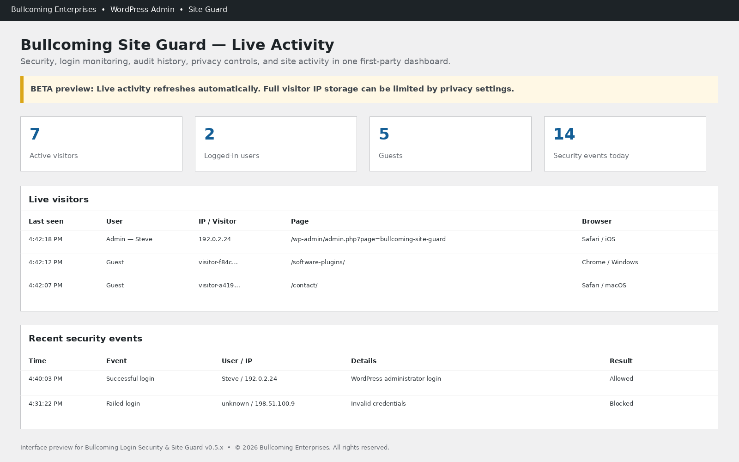This screenshot has width=739, height=462.
Task: Click the Safari / macOS browser cell
Action: (x=604, y=286)
